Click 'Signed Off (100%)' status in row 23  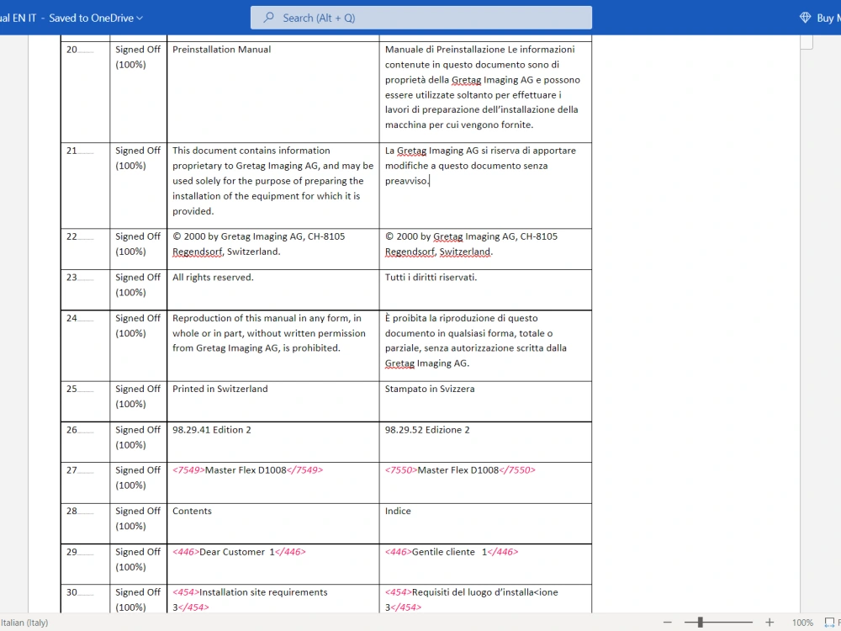138,285
